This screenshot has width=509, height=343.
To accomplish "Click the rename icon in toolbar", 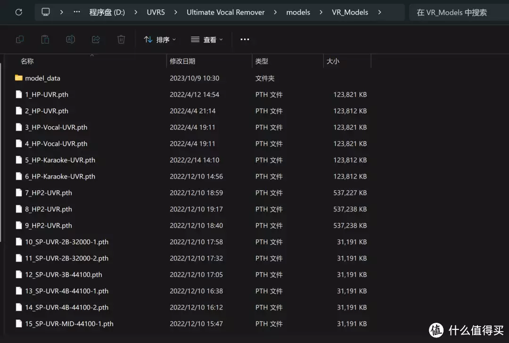I will (x=70, y=40).
